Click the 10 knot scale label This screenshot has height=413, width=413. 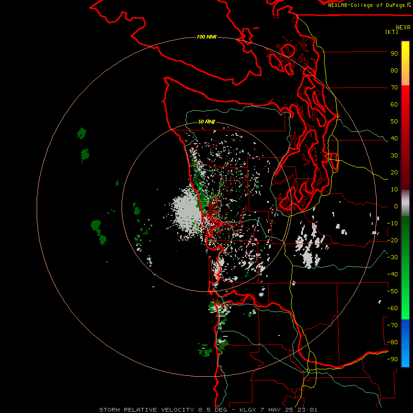click(394, 190)
